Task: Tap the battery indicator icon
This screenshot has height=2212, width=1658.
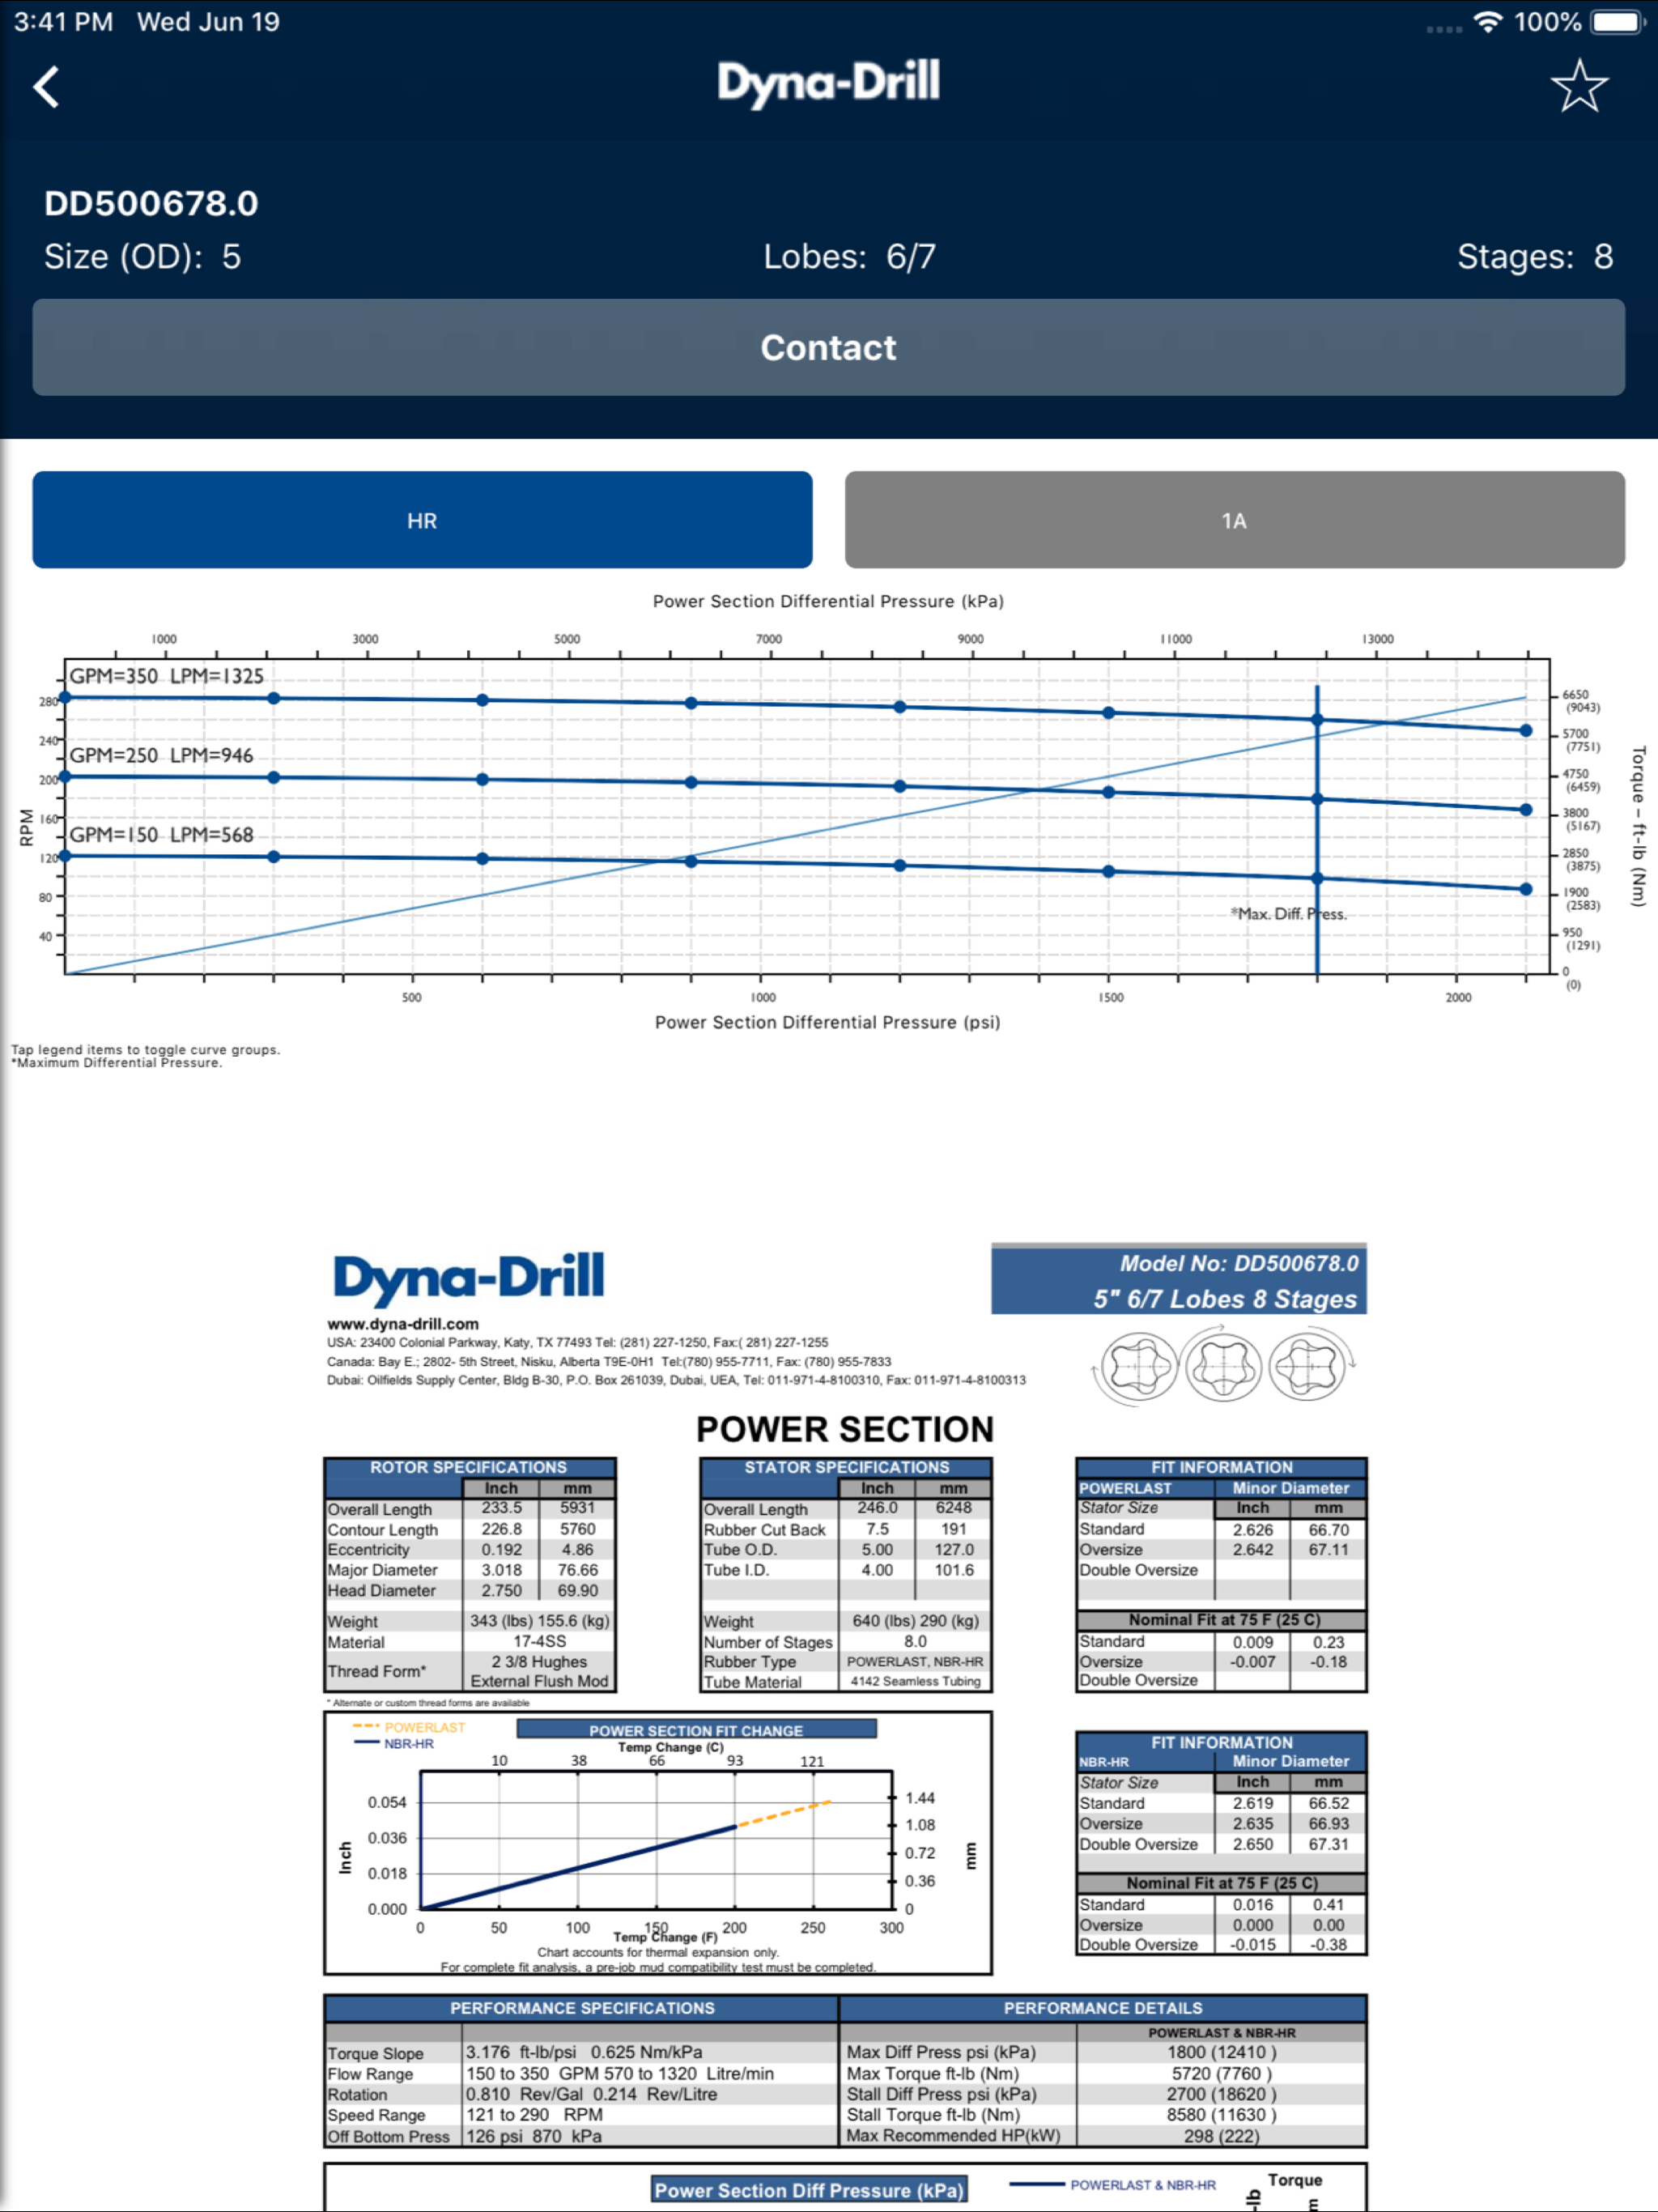Action: 1618,22
